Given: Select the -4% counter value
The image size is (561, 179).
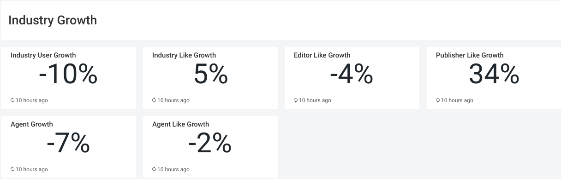Looking at the screenshot, I should tap(352, 74).
